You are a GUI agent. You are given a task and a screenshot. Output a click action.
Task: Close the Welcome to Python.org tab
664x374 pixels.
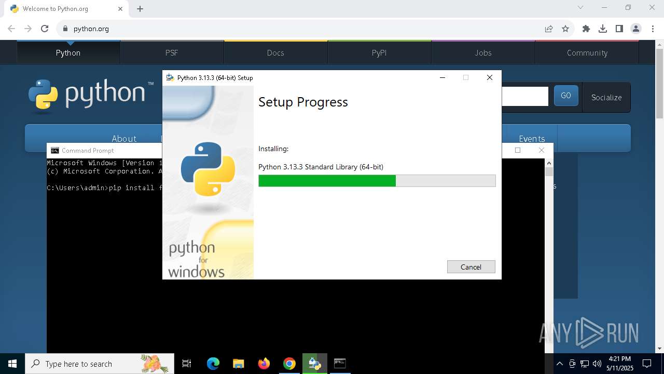tap(120, 9)
